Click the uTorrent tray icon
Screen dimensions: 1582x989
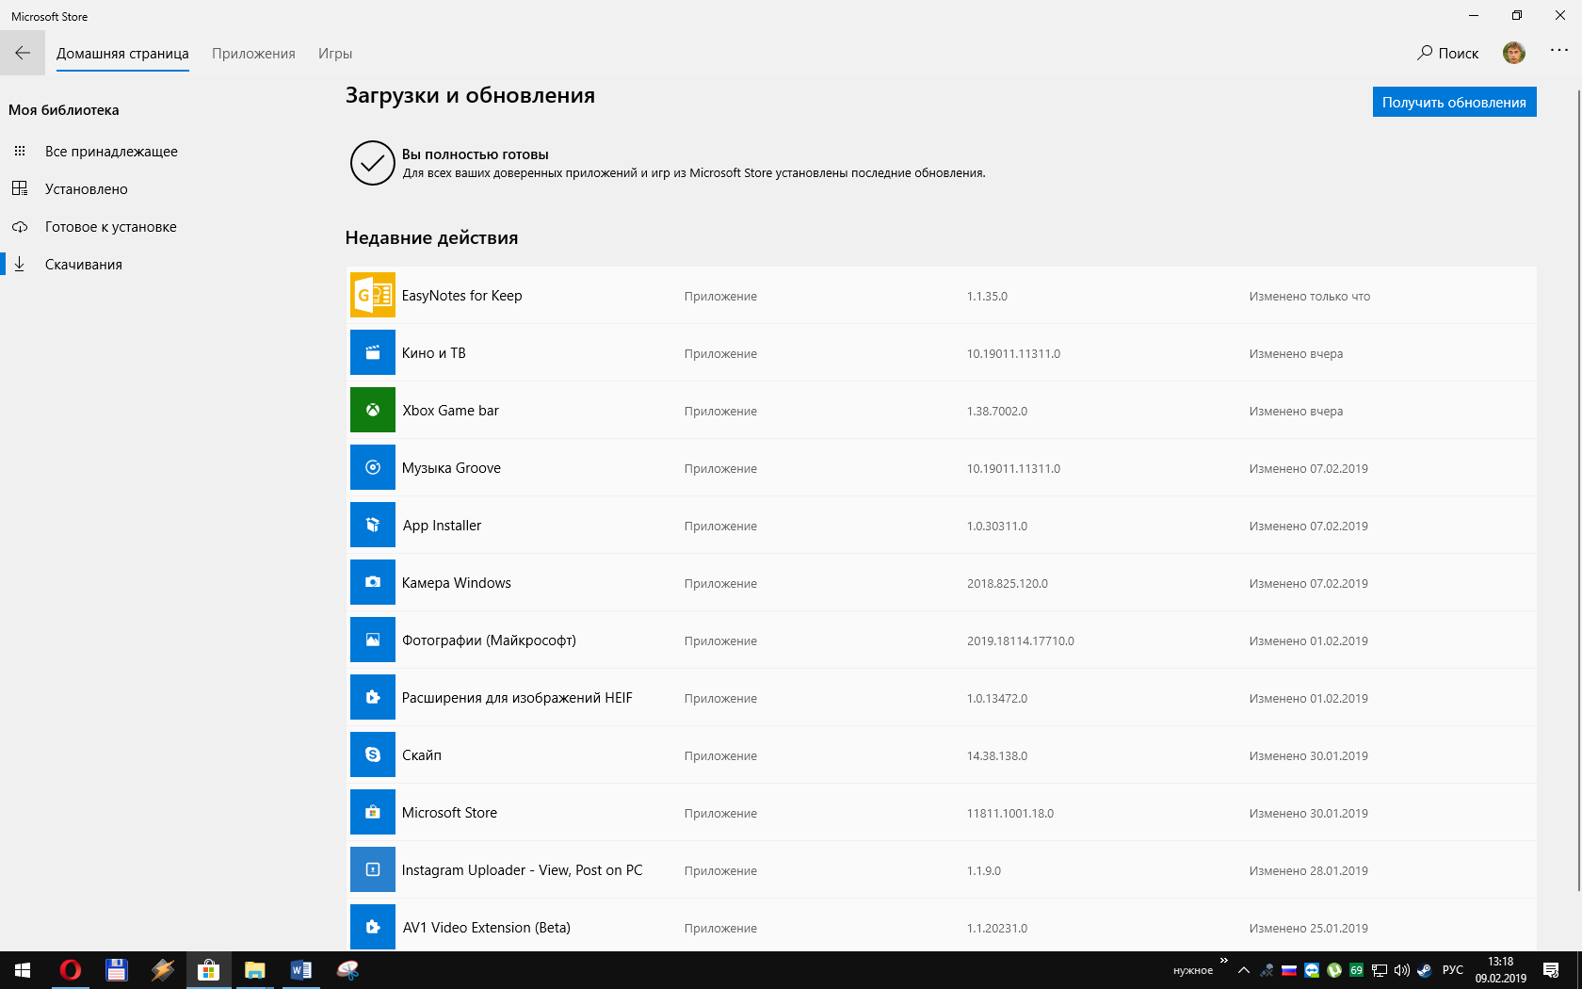pyautogui.click(x=1334, y=970)
